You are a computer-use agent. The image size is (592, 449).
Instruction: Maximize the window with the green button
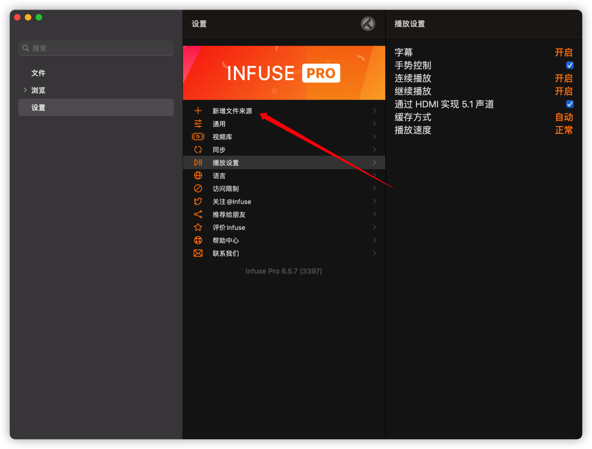[39, 17]
